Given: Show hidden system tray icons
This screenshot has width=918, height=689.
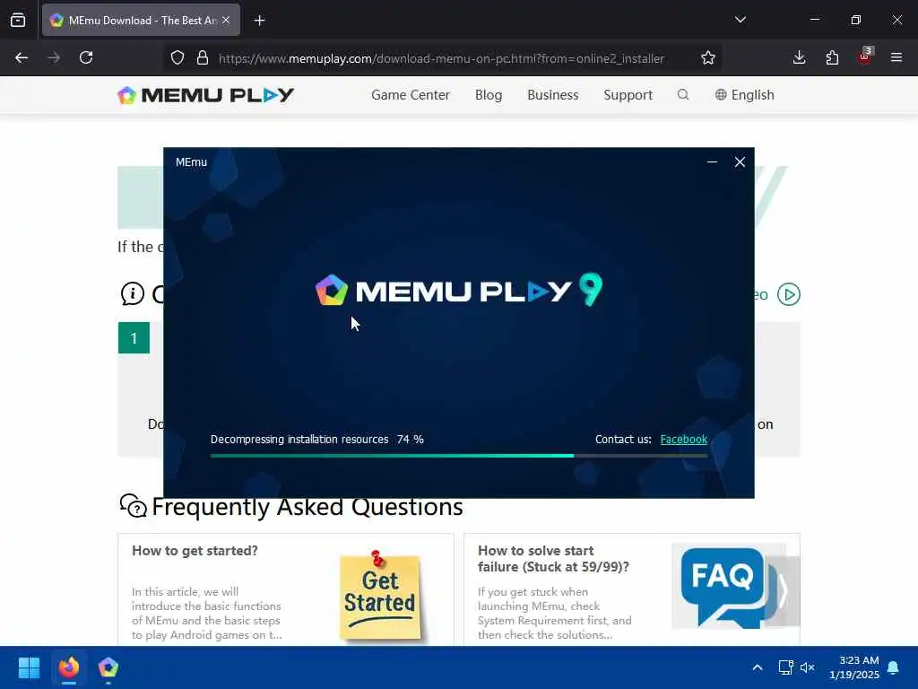Looking at the screenshot, I should pyautogui.click(x=757, y=667).
